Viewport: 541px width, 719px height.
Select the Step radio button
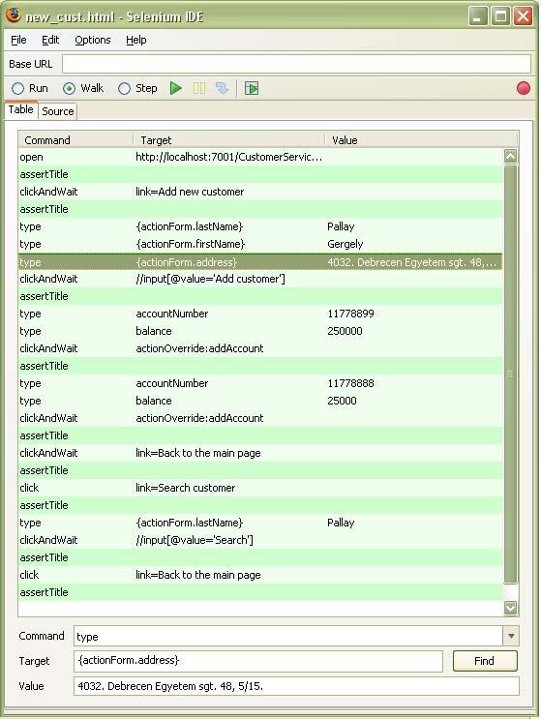tap(124, 88)
